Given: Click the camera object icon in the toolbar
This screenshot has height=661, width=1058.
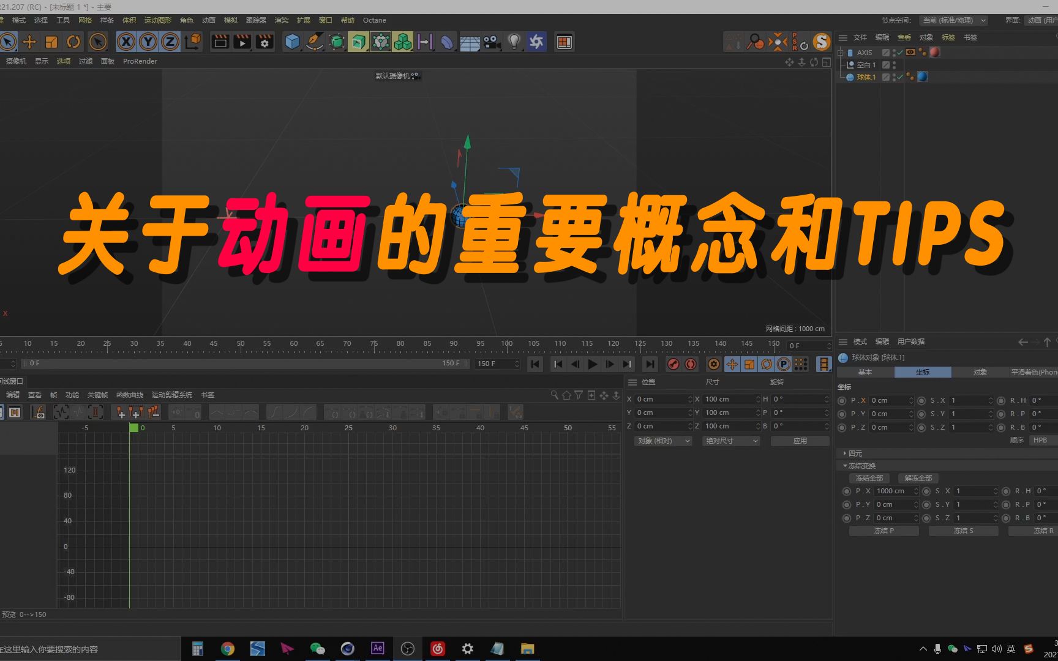Looking at the screenshot, I should point(492,42).
